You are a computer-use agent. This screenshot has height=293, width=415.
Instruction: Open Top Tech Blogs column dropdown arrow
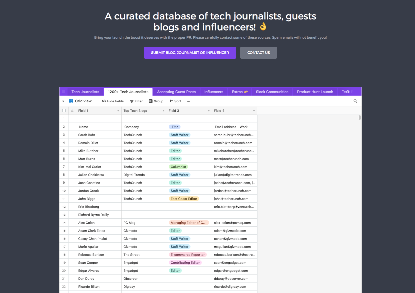pyautogui.click(x=163, y=111)
